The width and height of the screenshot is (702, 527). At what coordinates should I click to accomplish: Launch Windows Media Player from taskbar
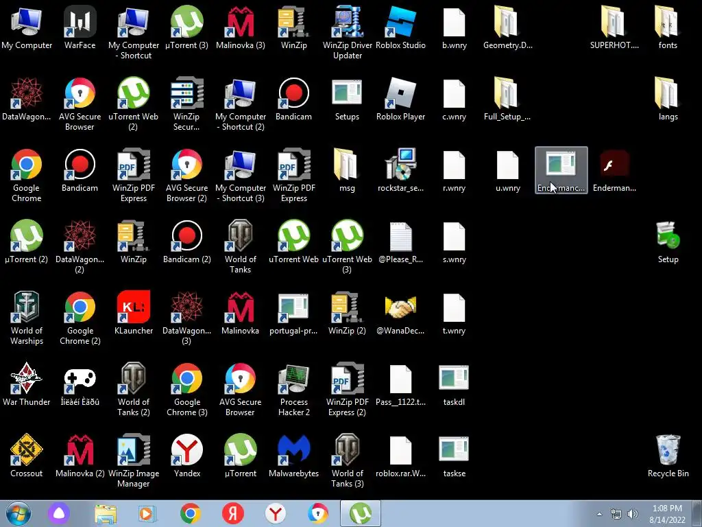tap(147, 513)
